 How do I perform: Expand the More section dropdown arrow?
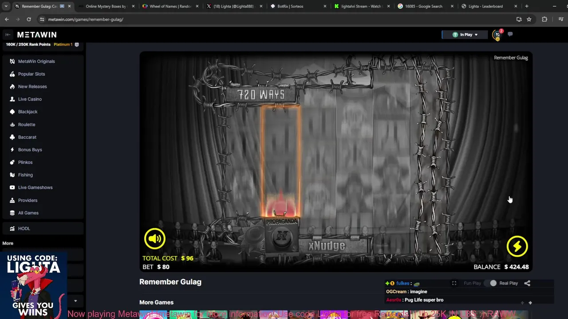pyautogui.click(x=75, y=301)
